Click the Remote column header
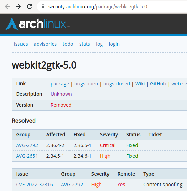The height and width of the screenshot is (191, 187). pos(126,174)
